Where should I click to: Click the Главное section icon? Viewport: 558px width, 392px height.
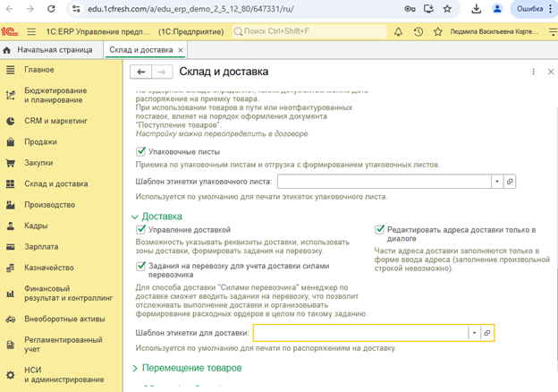[11, 70]
